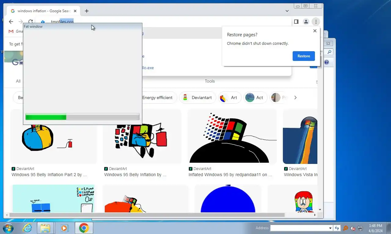The image size is (391, 234).
Task: Select the Art filter chip
Action: click(229, 97)
